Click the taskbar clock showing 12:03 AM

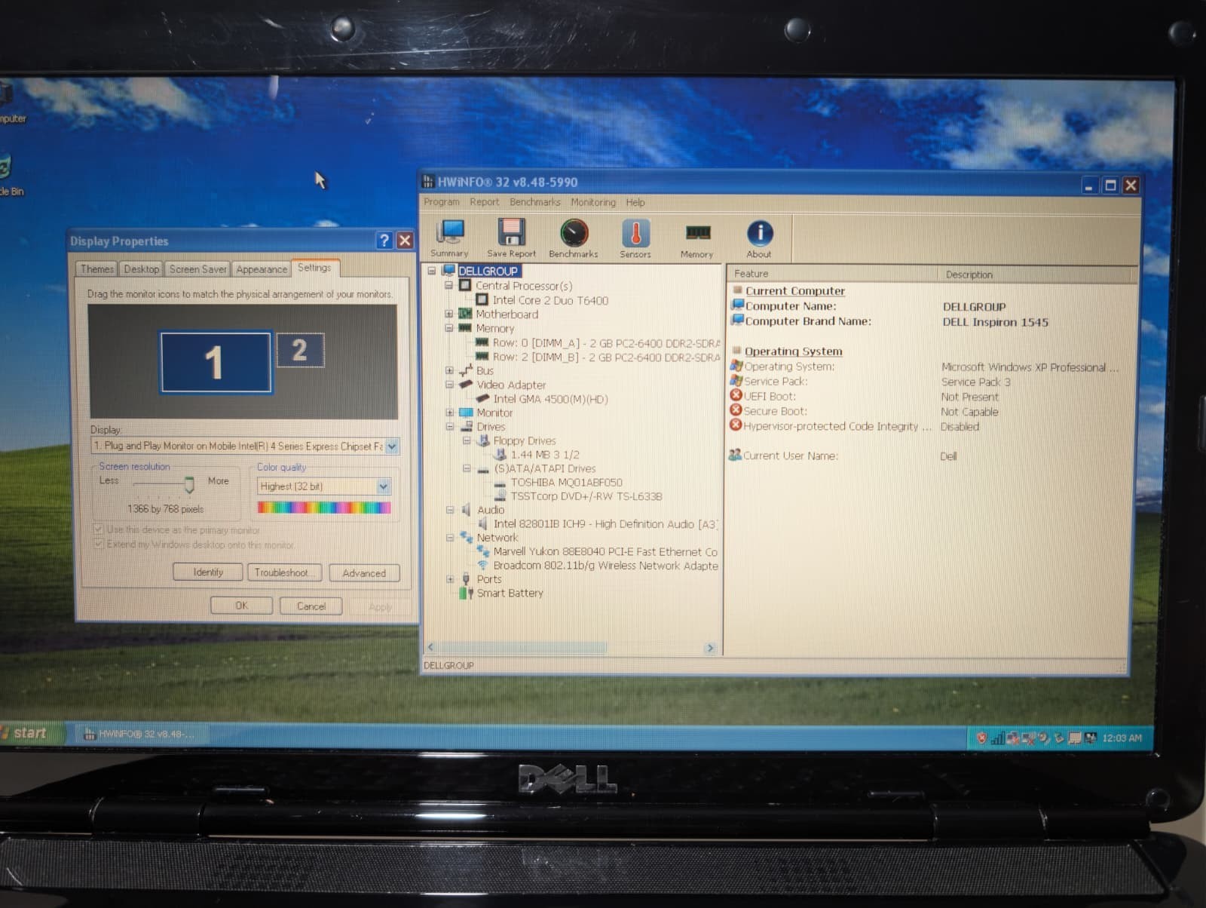[1122, 738]
